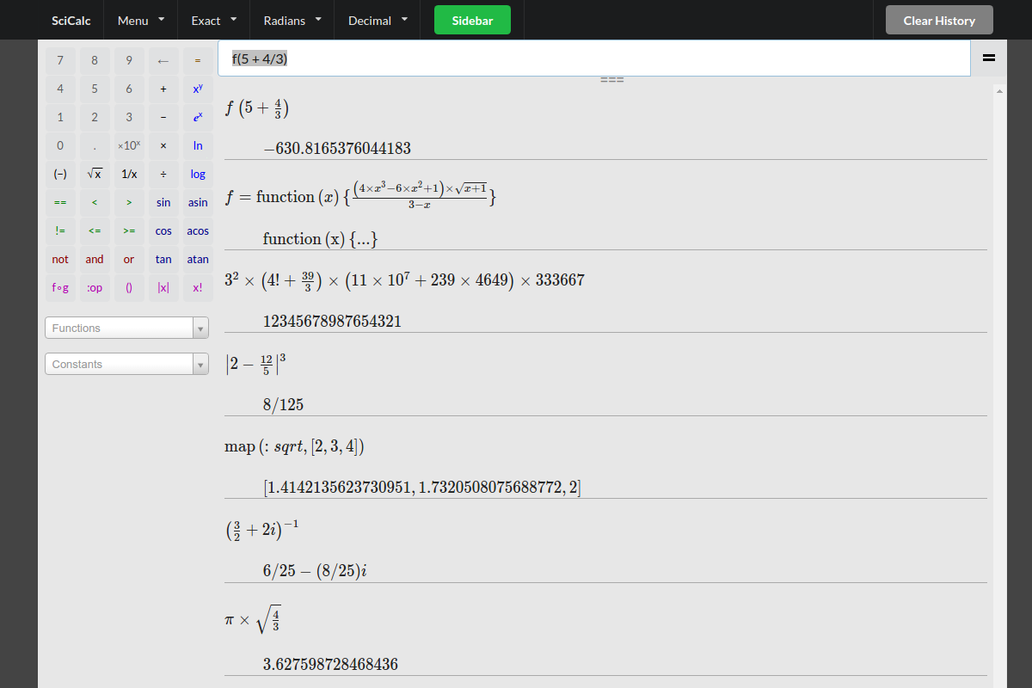Click the atan function key
This screenshot has height=688, width=1032.
pyautogui.click(x=198, y=260)
